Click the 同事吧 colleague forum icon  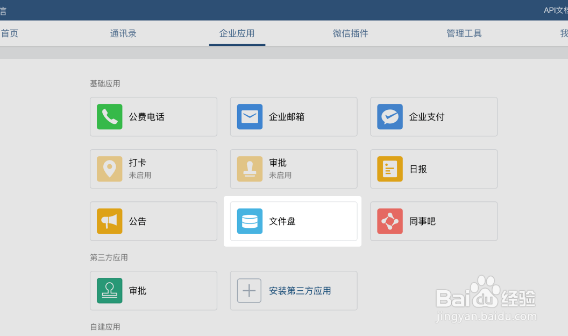pyautogui.click(x=389, y=221)
